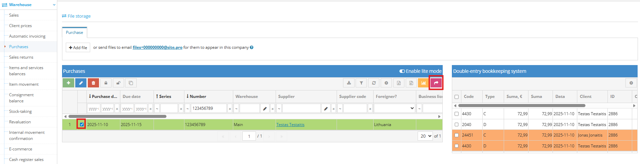
Task: Delete selected purchase with red trash icon
Action: coord(93,83)
